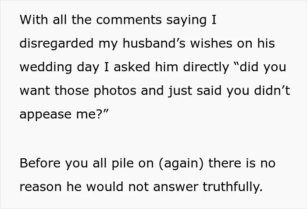Image resolution: width=307 pixels, height=209 pixels.
Task: Click the word "comments" in first line
Action: click(x=129, y=20)
